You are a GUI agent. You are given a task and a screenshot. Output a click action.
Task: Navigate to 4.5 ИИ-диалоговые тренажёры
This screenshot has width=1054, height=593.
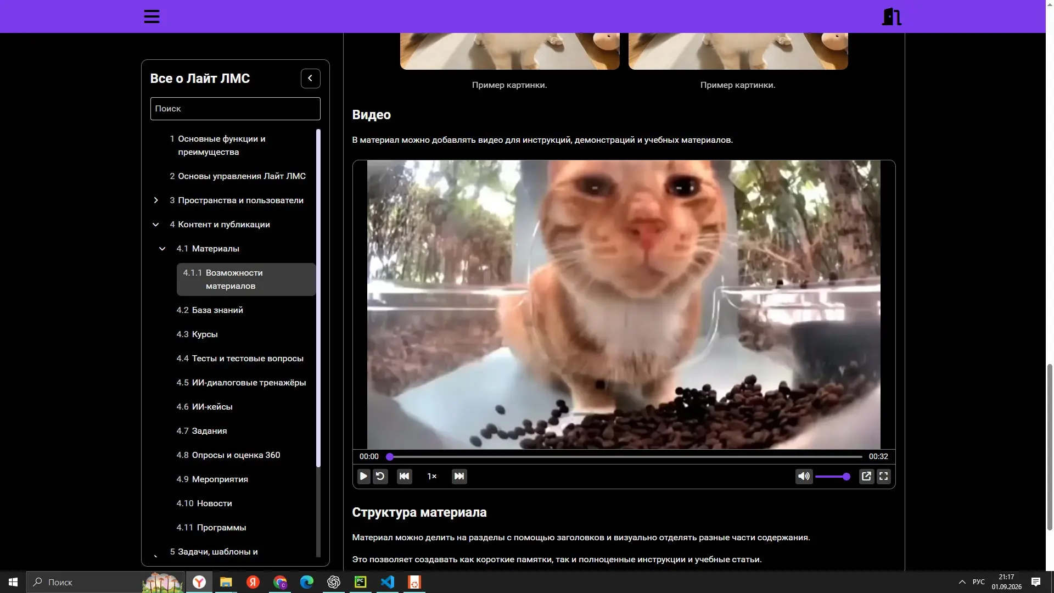pyautogui.click(x=241, y=383)
